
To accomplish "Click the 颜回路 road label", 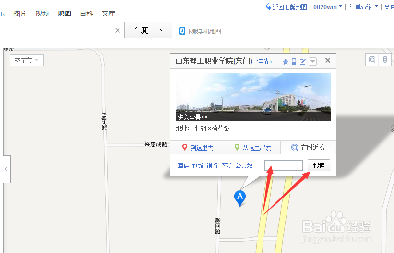I will pyautogui.click(x=218, y=226).
